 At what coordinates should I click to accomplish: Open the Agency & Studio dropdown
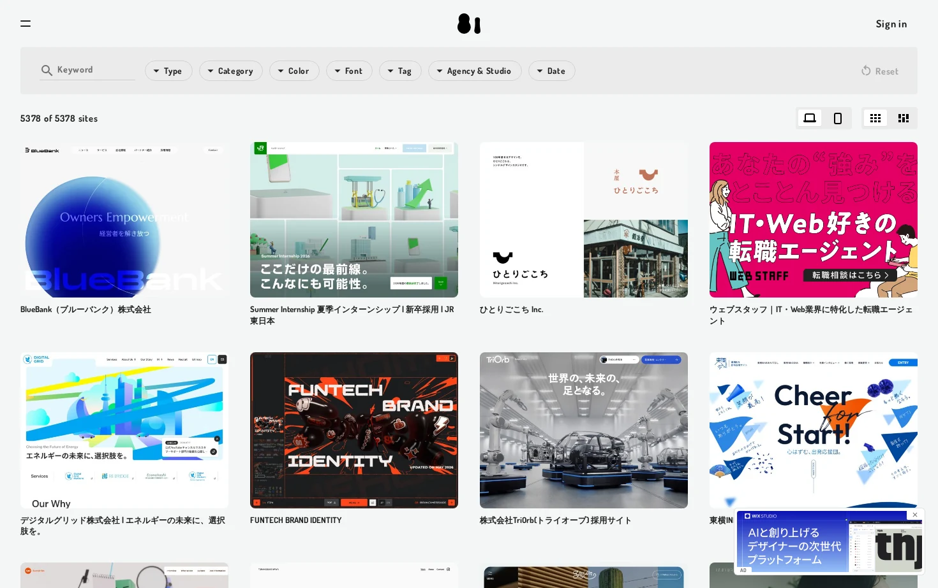tap(475, 71)
